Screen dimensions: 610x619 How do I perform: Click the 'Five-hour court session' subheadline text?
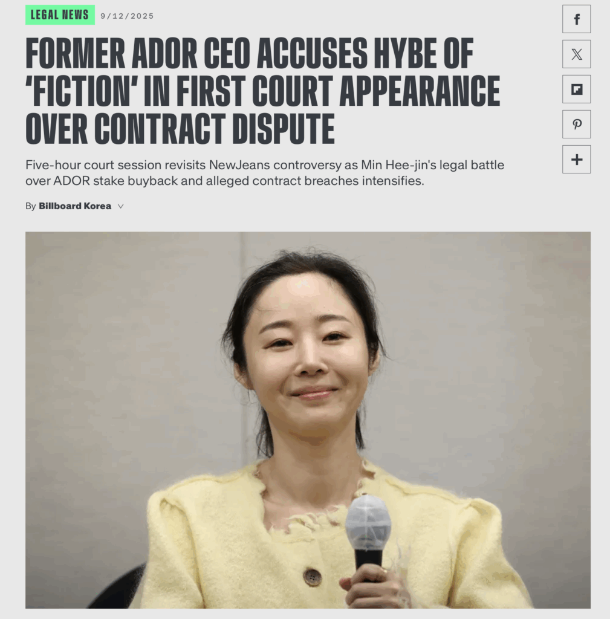coord(265,173)
